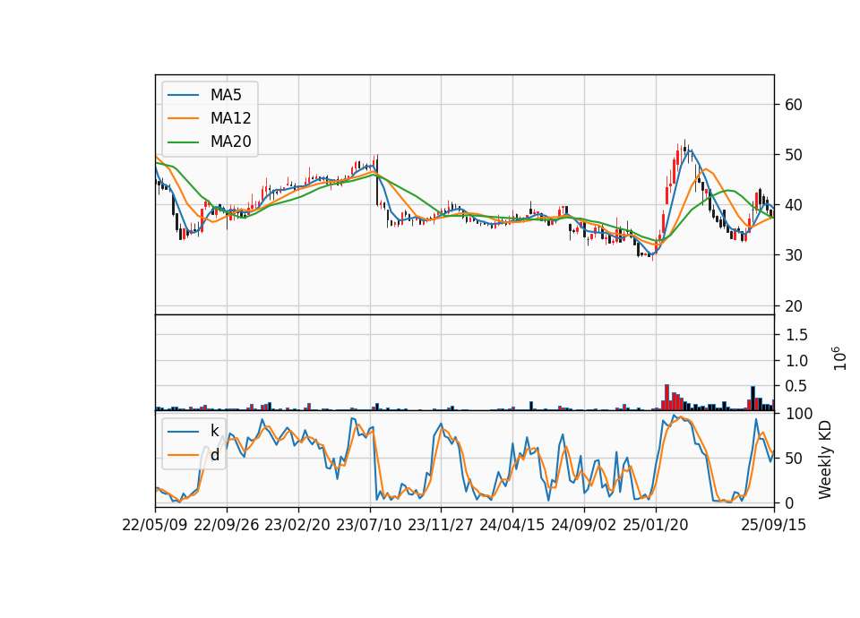Click the 10^6 volume scale label
Image resolution: width=860 pixels, height=618 pixels.
pos(839,358)
